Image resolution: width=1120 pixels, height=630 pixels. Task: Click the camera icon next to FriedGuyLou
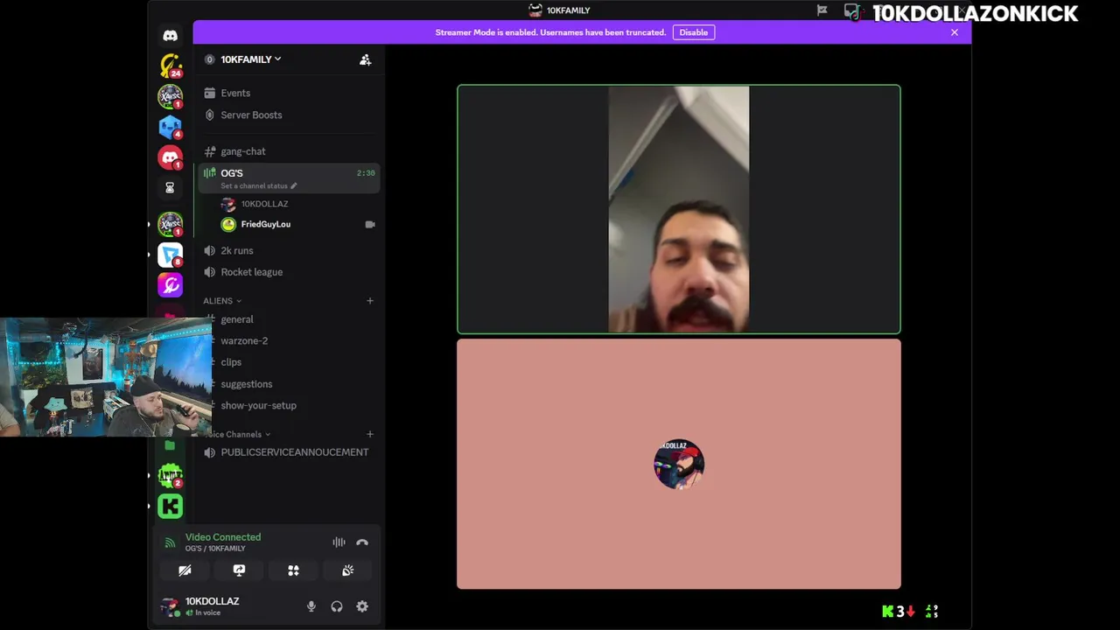(370, 224)
